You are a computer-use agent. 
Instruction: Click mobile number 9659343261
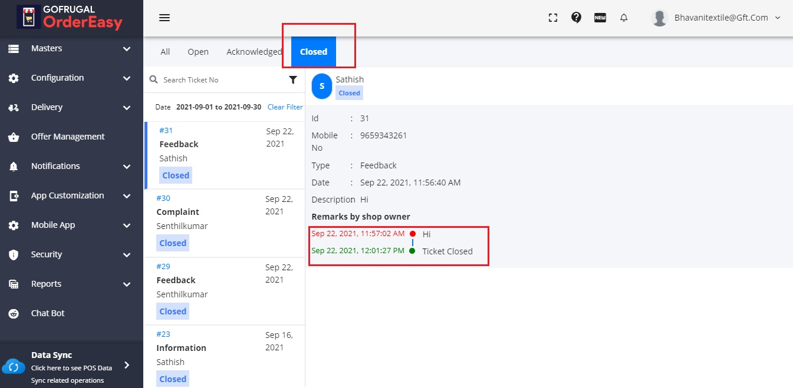[x=383, y=135]
